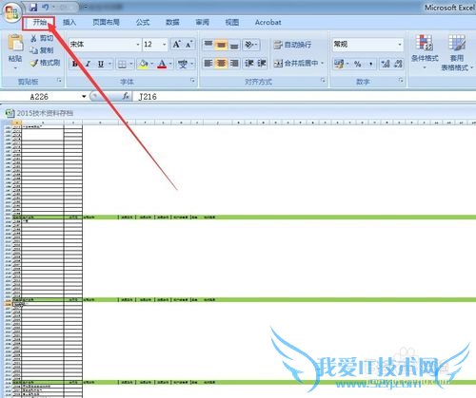This screenshot has height=398, width=476.
Task: Open the 常规 number format dropdown
Action: click(400, 45)
